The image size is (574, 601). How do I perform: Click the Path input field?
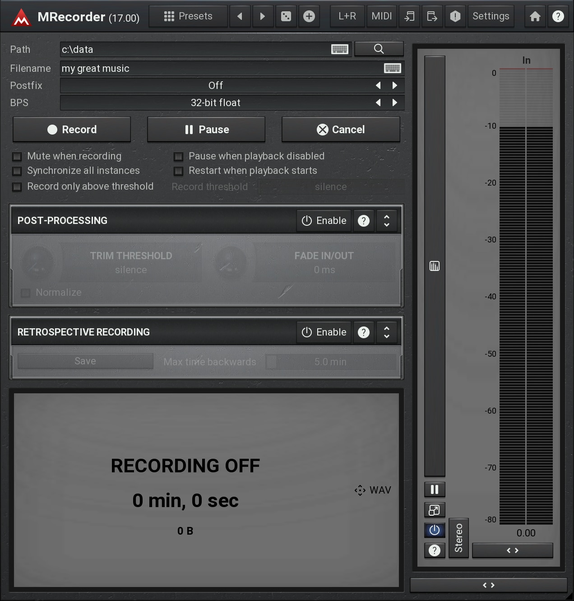pos(194,49)
